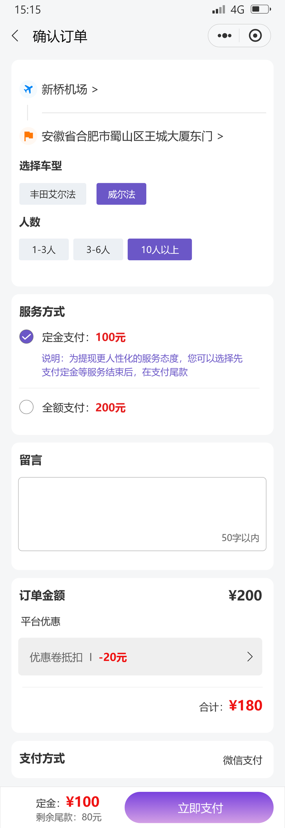
Task: Tap the mini program close target icon
Action: pyautogui.click(x=255, y=36)
